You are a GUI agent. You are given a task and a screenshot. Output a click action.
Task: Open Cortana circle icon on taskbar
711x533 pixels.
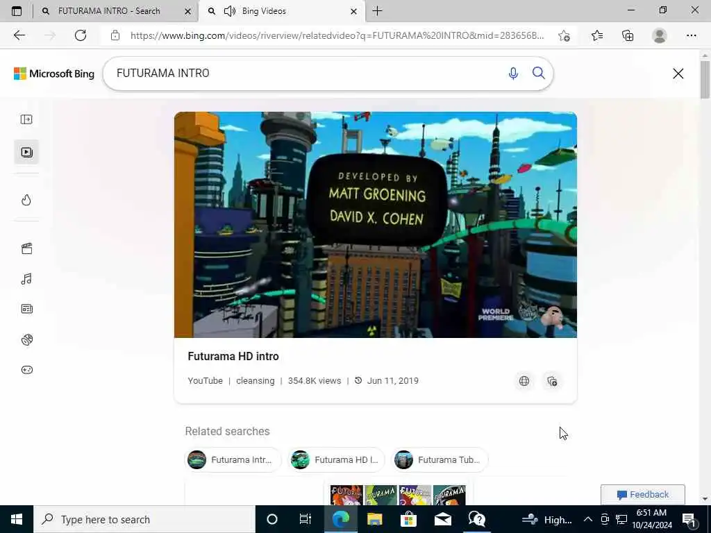(272, 519)
